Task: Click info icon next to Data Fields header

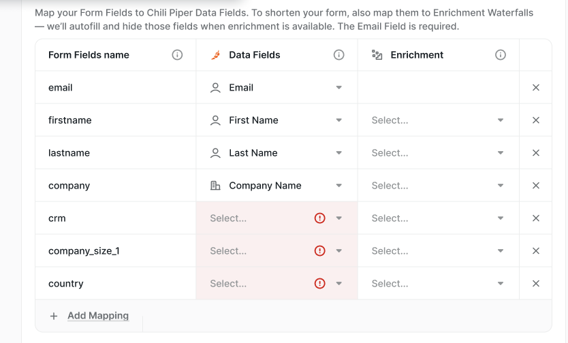Action: (338, 55)
